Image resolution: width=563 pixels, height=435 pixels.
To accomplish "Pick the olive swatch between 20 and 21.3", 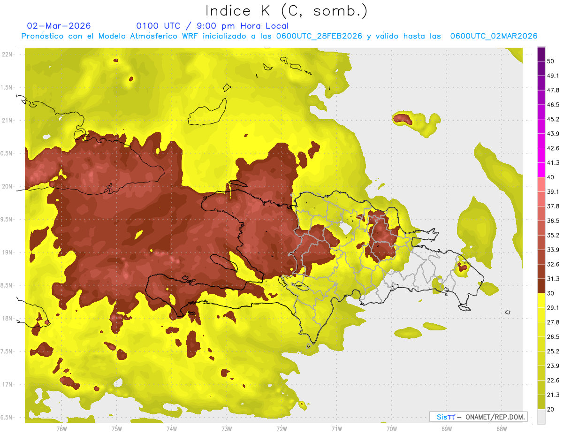I will [x=541, y=402].
